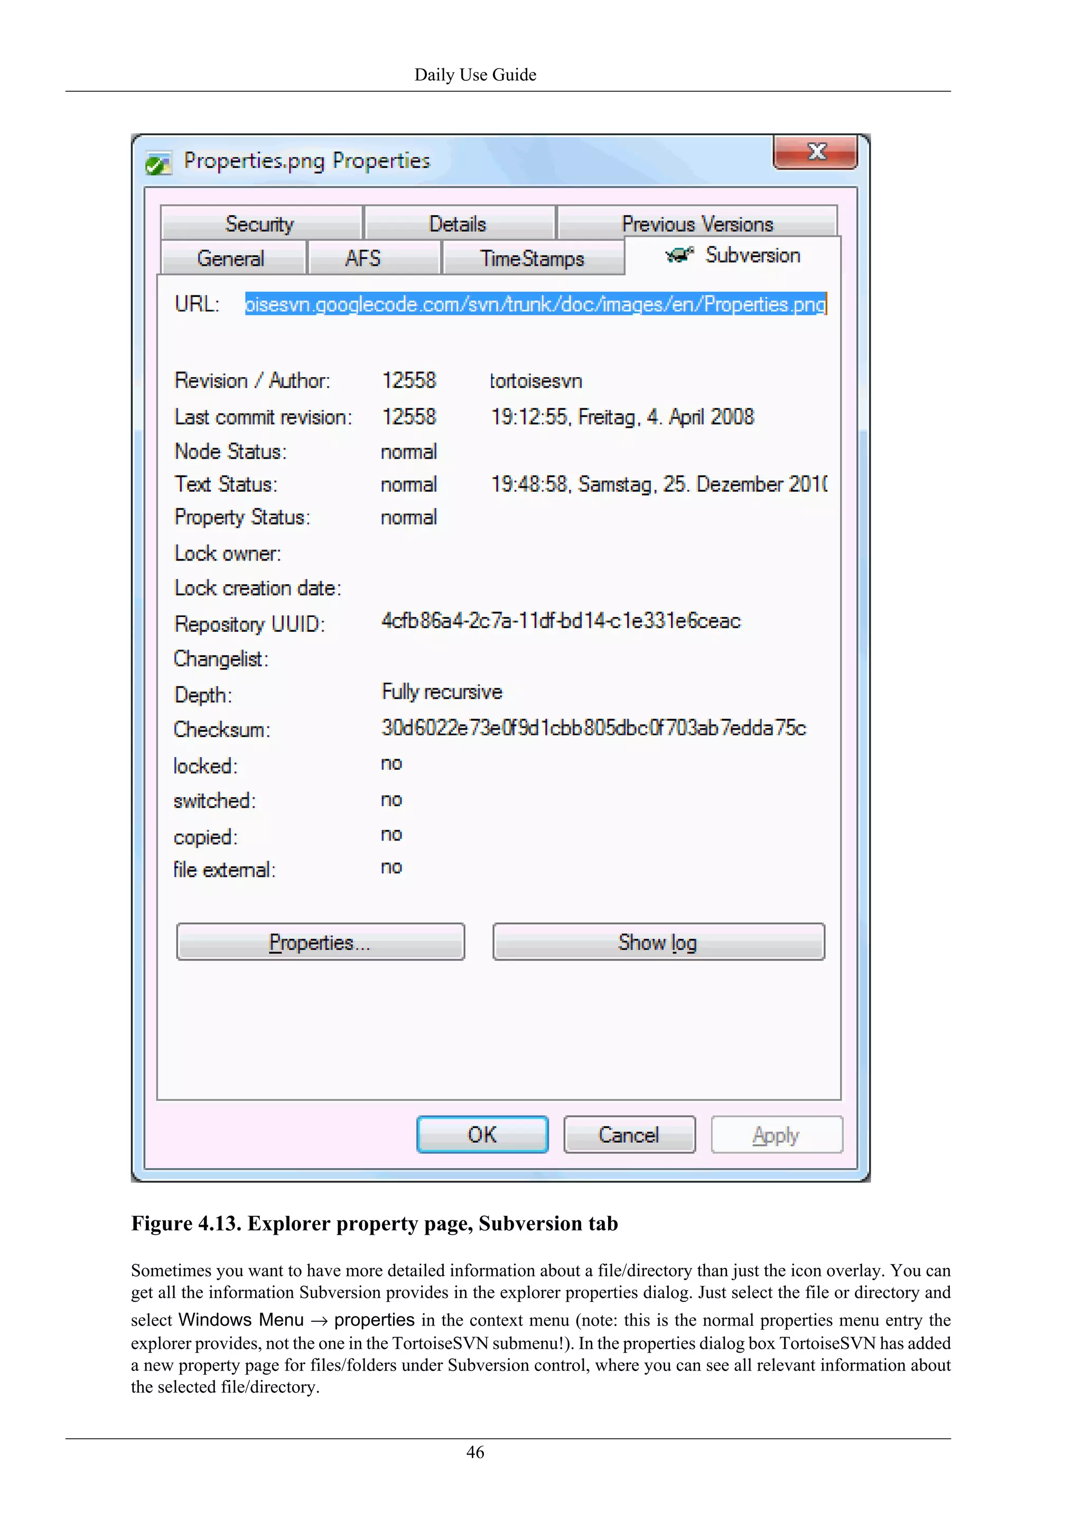Click revision number 12558 beside Revision / Author
The width and height of the screenshot is (1082, 1530).
[408, 380]
